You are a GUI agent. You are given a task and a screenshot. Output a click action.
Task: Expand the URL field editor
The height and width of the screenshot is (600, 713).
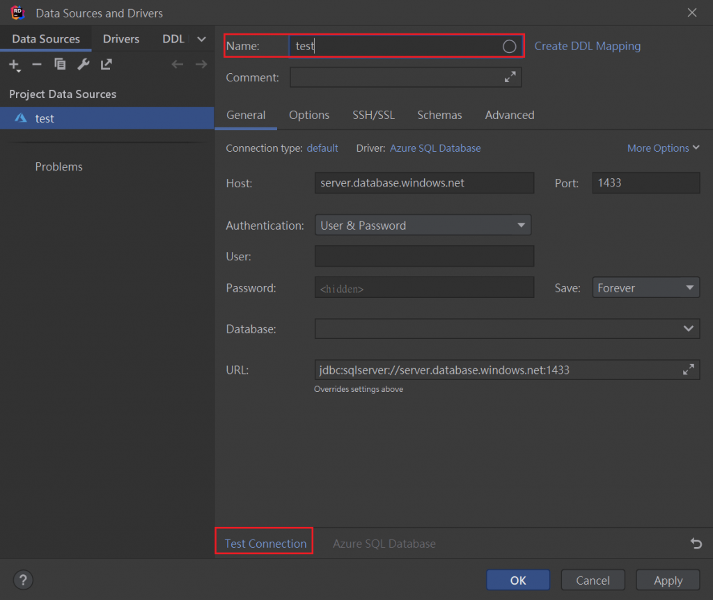(689, 370)
